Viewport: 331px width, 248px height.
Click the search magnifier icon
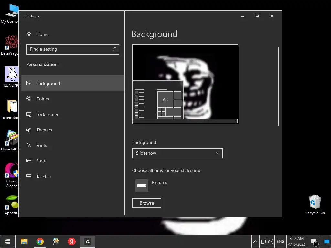pos(114,49)
